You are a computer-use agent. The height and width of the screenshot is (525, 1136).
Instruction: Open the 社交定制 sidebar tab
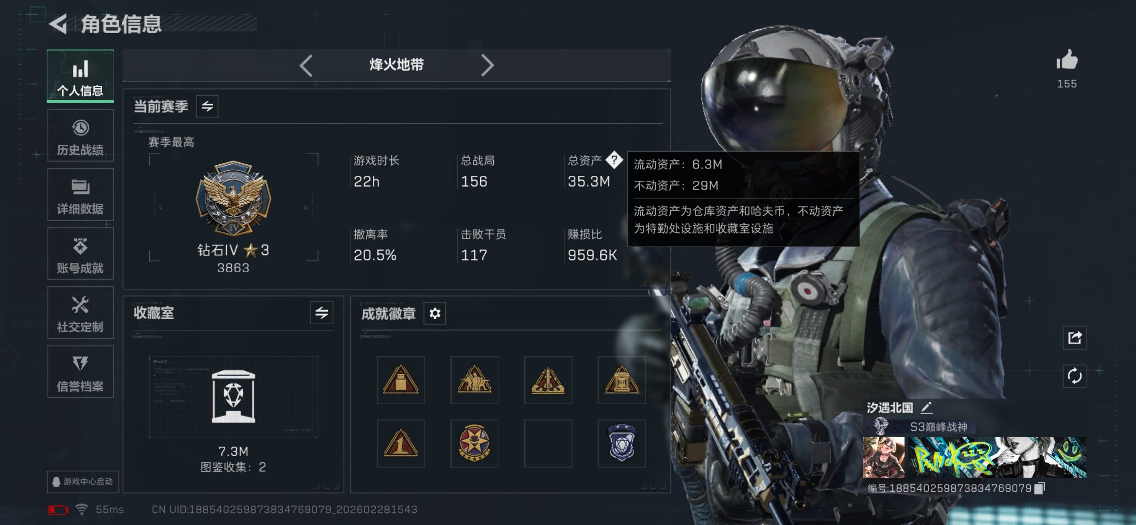(x=80, y=312)
